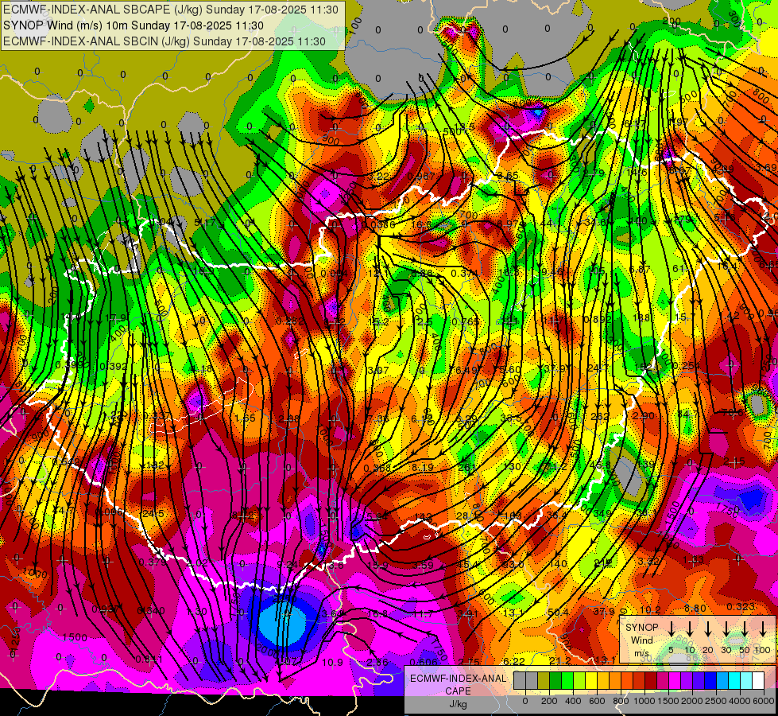Click the 3.07 value on the map
Viewport: 778px width, 716px height.
378,370
